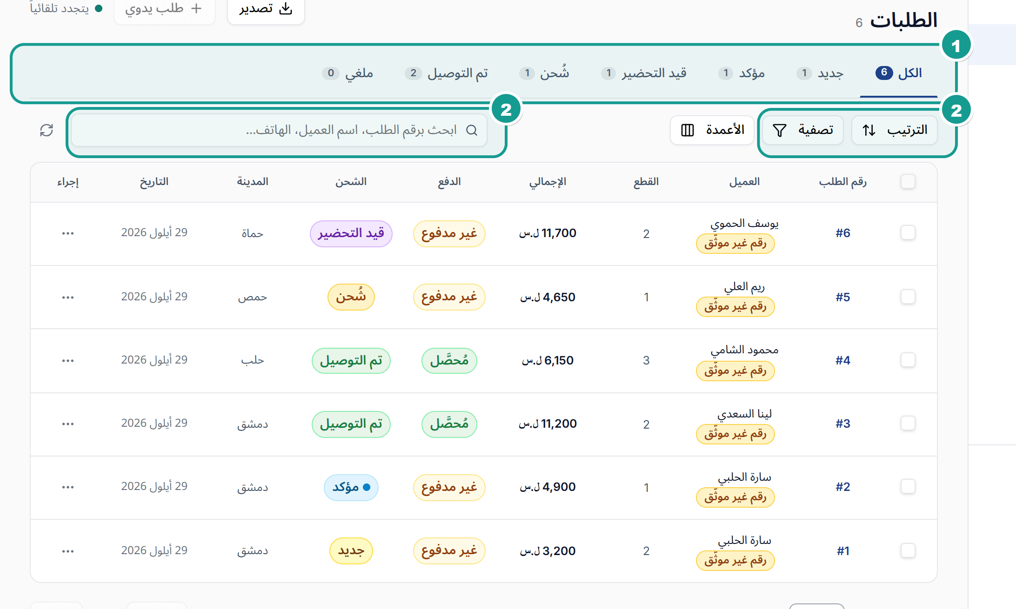Open order link #1
The width and height of the screenshot is (1016, 609).
843,551
